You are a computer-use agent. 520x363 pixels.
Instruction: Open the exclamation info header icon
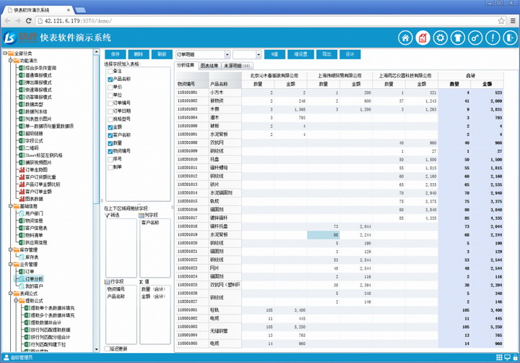pos(493,38)
